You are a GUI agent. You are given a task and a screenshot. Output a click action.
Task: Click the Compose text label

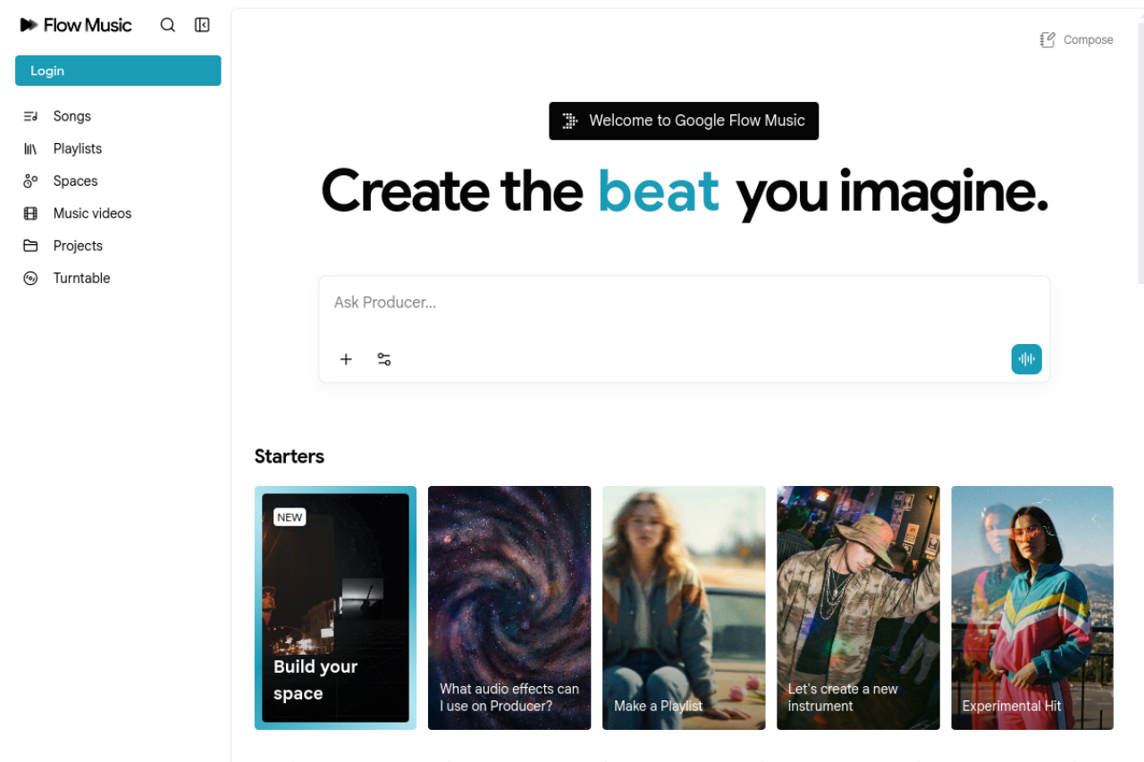1088,39
